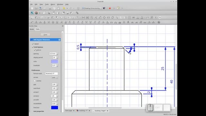Open the Draw Style dropdown arrow
The height and width of the screenshot is (116, 206).
click(40, 13)
